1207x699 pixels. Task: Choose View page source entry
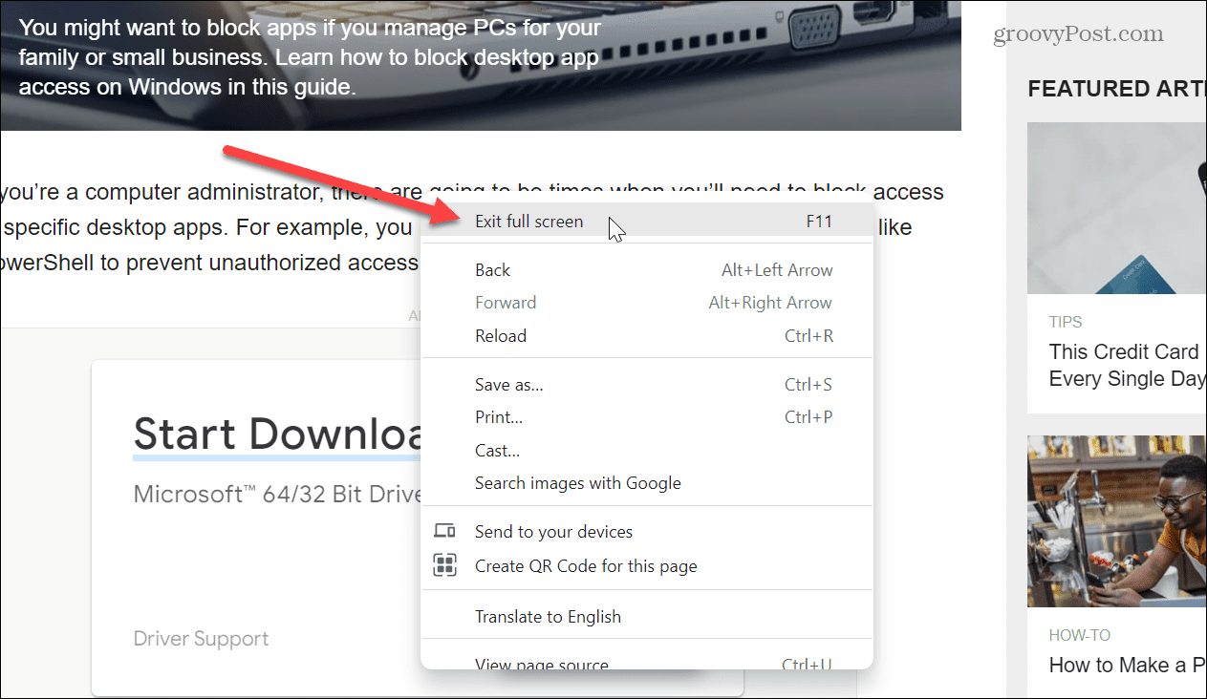coord(647,664)
